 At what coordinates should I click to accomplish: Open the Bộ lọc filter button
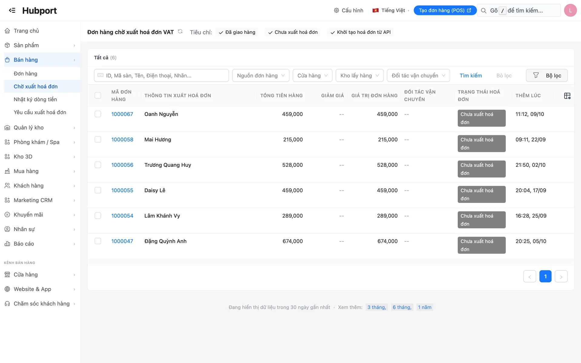[x=547, y=76]
